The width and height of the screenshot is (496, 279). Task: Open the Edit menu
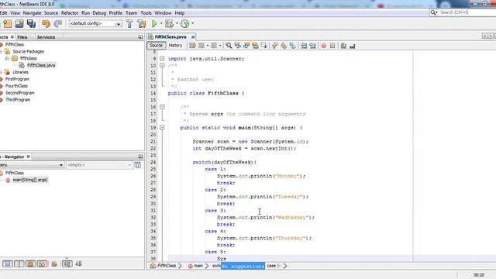pos(3,13)
